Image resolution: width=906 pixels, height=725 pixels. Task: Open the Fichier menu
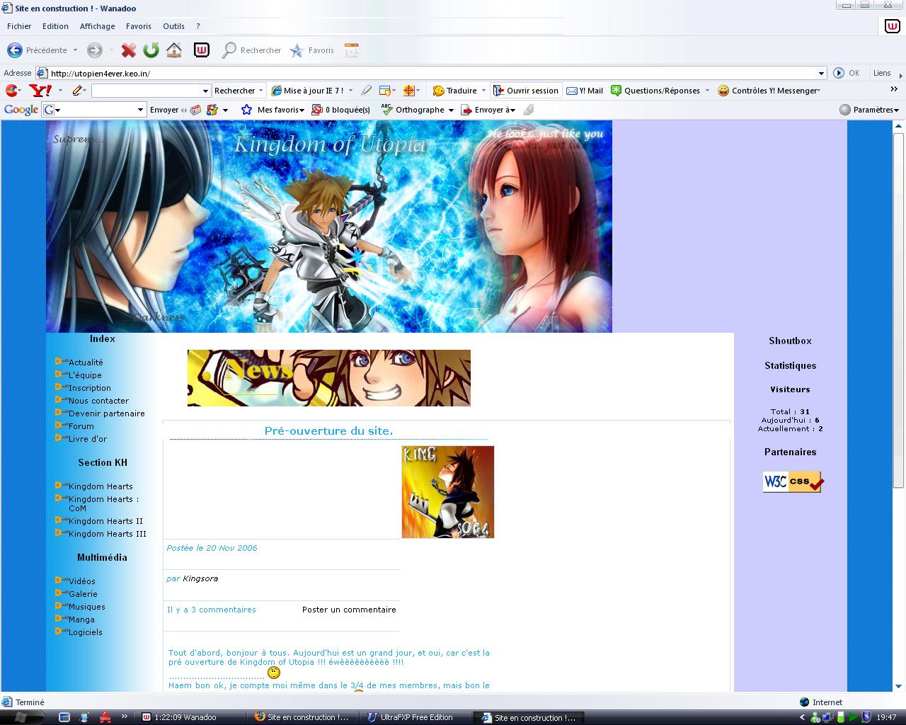[19, 26]
